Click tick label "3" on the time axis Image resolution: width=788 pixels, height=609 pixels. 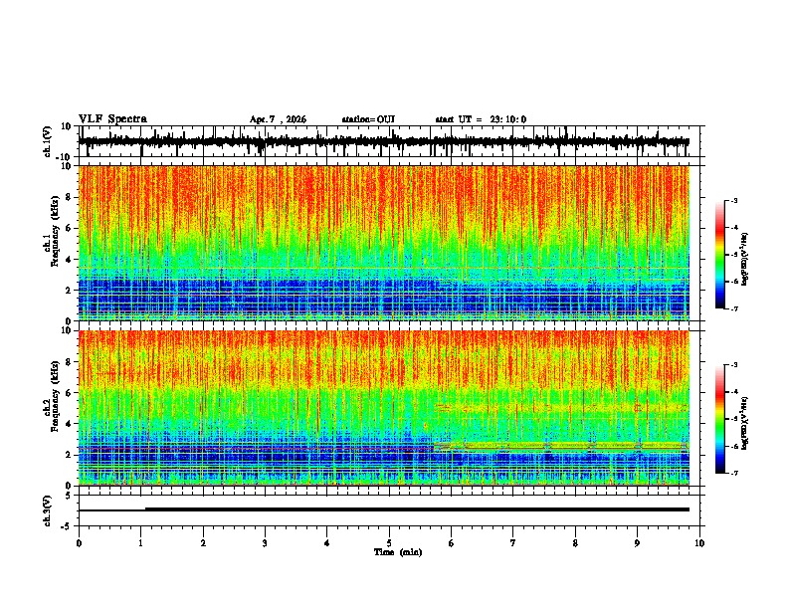(x=265, y=543)
